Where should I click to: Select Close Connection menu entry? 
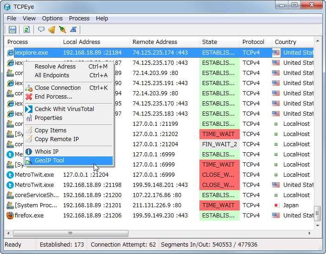pyautogui.click(x=69, y=88)
